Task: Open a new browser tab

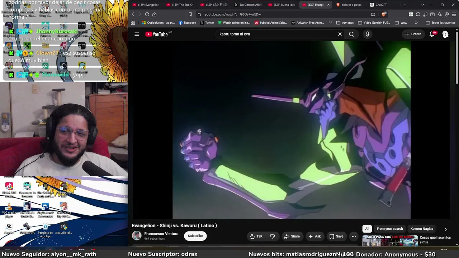Action: point(405,5)
